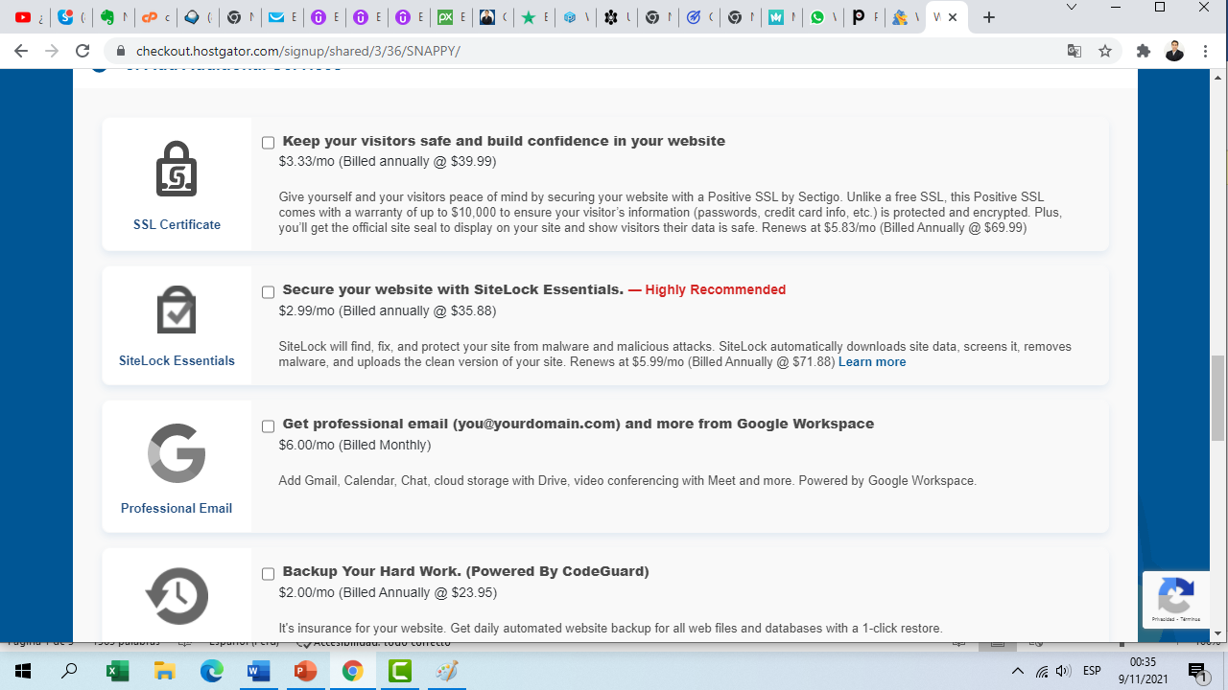Check the SSL Certificate add-on checkbox
This screenshot has height=690, width=1228.
[x=268, y=143]
